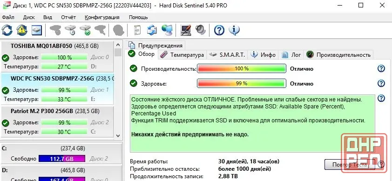Click green check beside Patriot M.2 Здоровье
This screenshot has height=181, width=392.
pyautogui.click(x=5, y=123)
